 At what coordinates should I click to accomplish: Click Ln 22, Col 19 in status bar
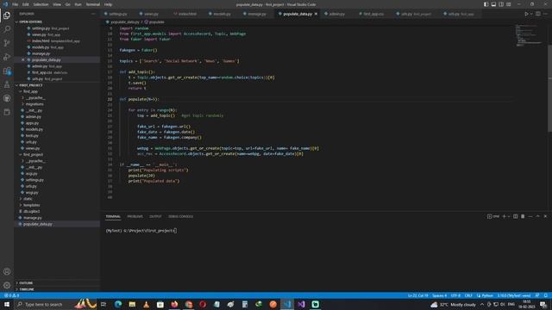417,295
